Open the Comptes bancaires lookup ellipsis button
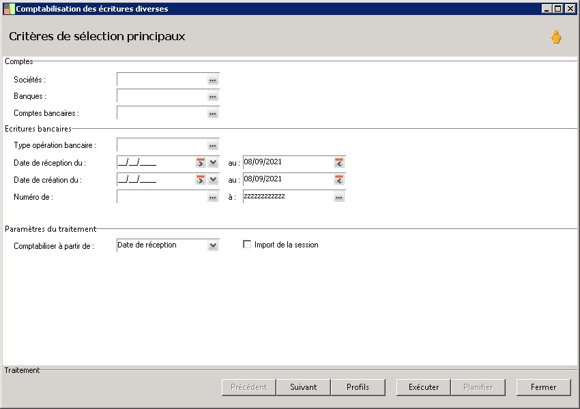580x409 pixels. tap(213, 113)
